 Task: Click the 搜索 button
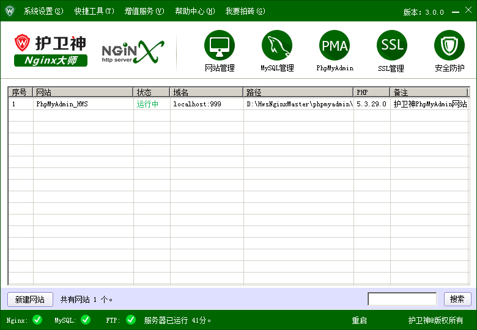coord(457,299)
